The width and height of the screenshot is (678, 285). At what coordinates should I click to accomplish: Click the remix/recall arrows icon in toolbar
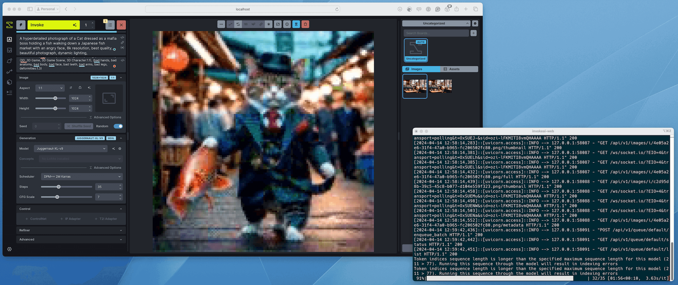coord(238,24)
